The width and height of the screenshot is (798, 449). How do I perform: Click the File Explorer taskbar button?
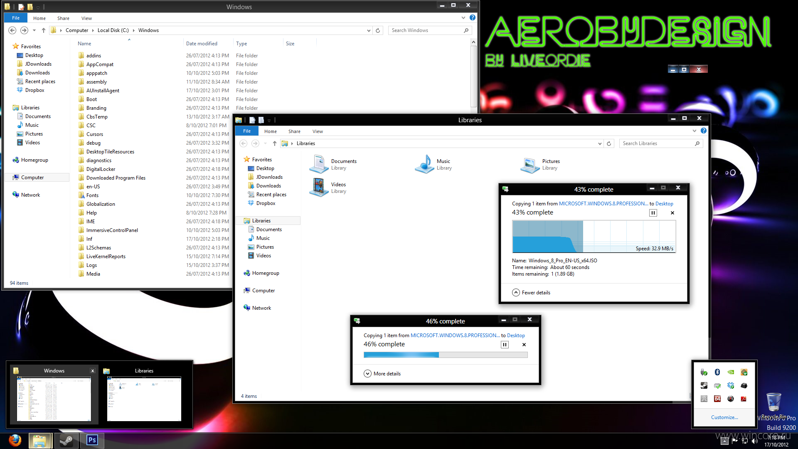[x=39, y=440]
